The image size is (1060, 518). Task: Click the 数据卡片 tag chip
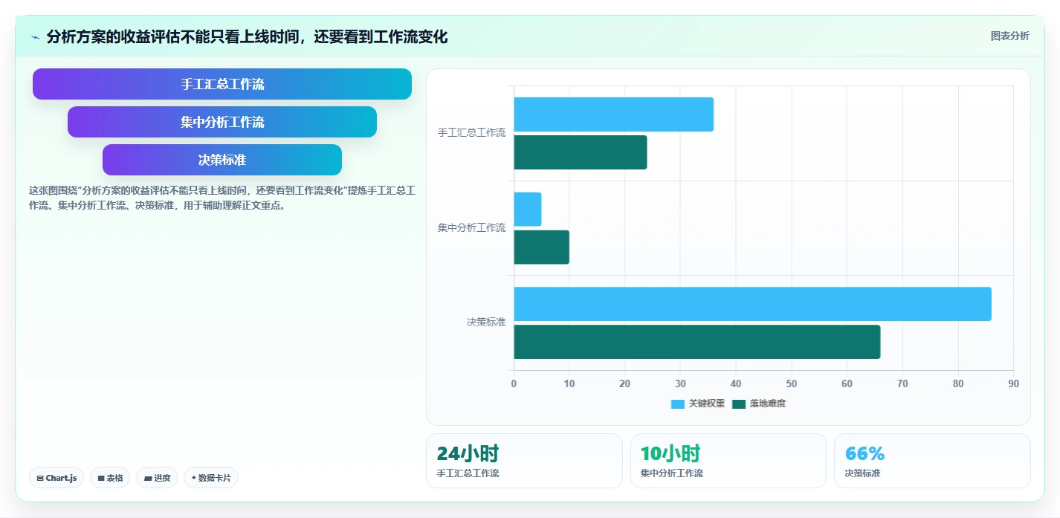pyautogui.click(x=211, y=478)
